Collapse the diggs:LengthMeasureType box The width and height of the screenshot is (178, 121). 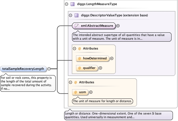coord(67,4)
